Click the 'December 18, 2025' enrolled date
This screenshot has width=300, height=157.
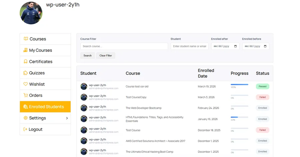tap(209, 130)
